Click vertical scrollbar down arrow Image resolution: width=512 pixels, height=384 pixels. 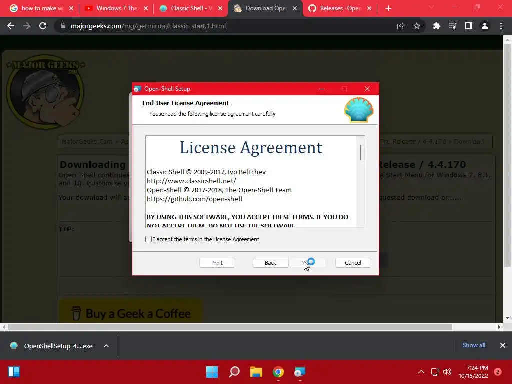[507, 318]
